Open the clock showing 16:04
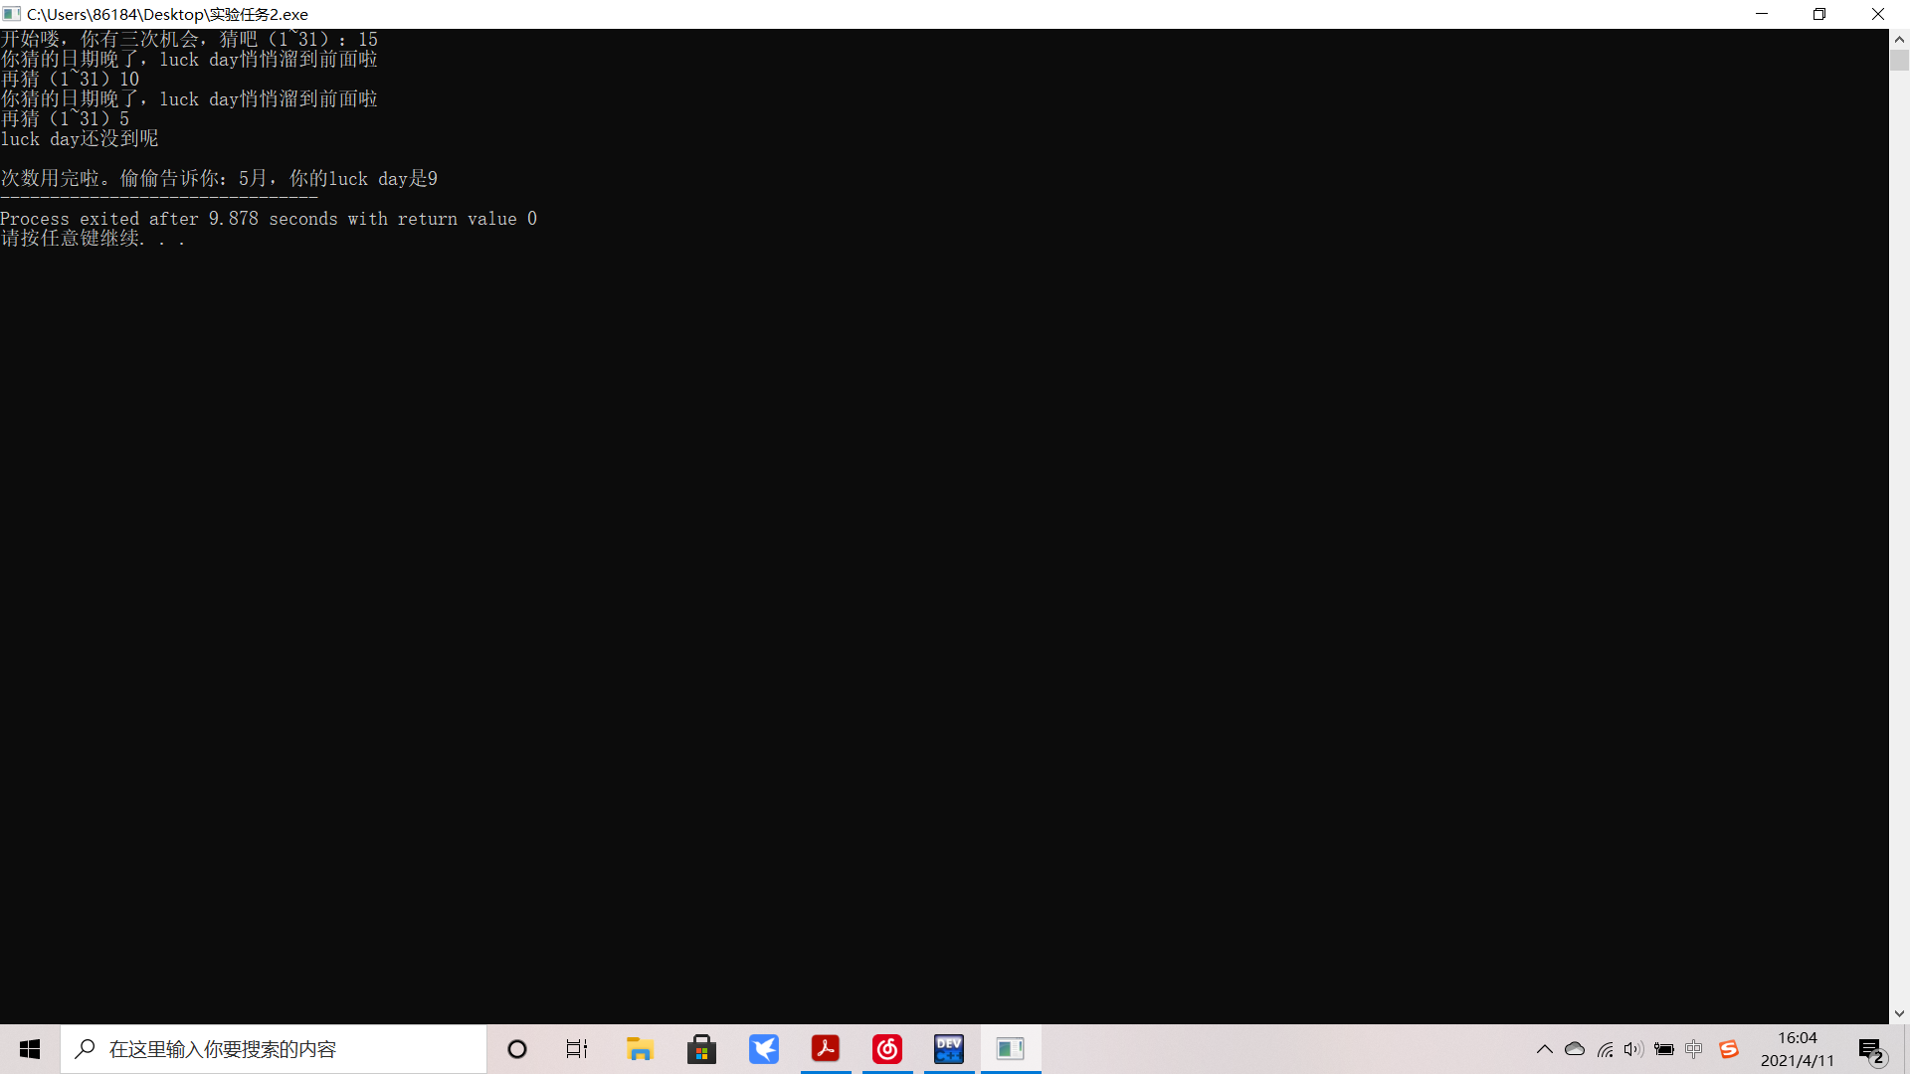 coord(1797,1049)
